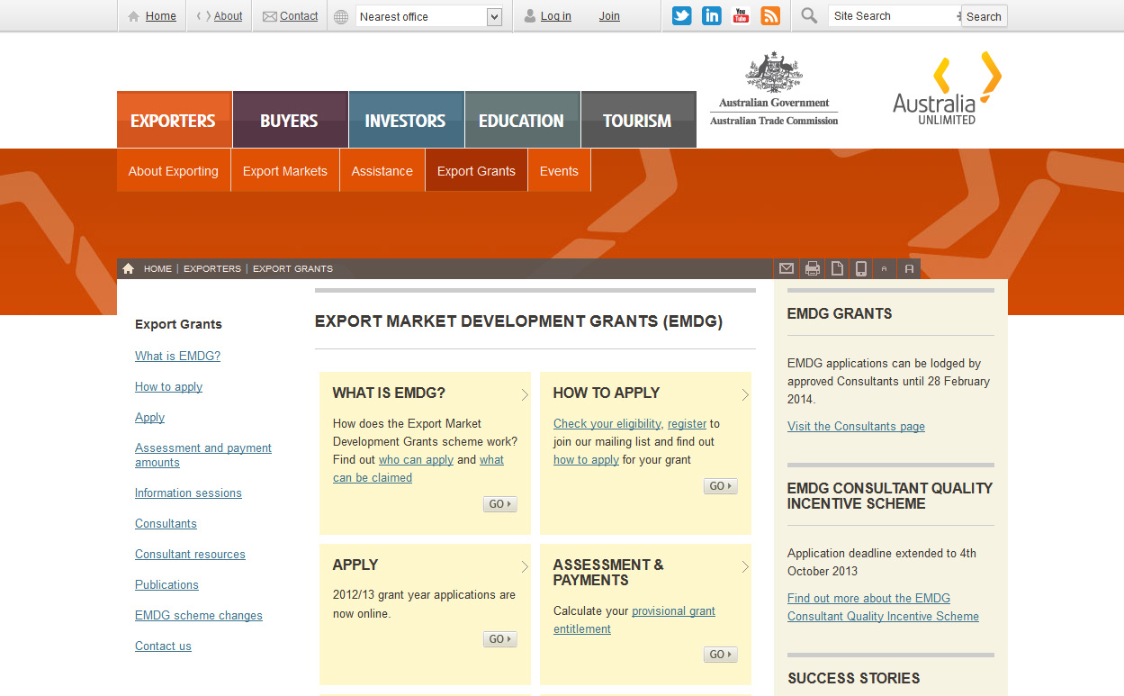Open sidebar link Consultants
This screenshot has width=1124, height=696.
coord(166,523)
